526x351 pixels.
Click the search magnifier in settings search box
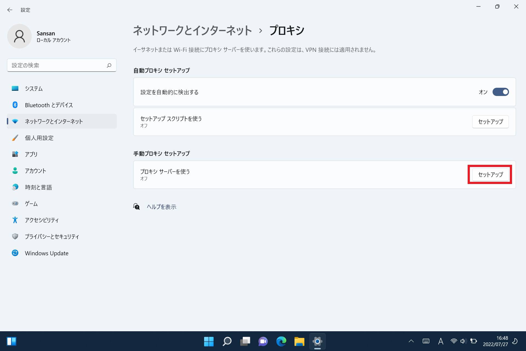tap(109, 65)
